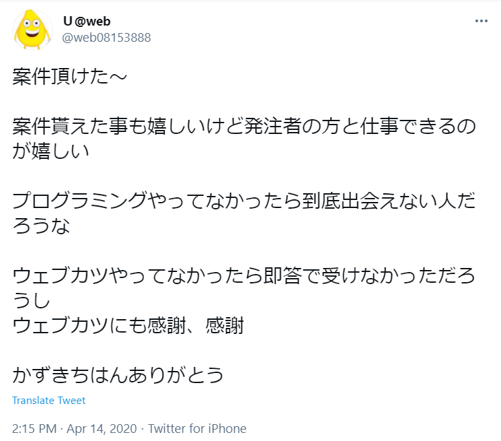Image resolution: width=501 pixels, height=441 pixels.
Task: Click the line starting with プログラミングやってなかったら
Action: (243, 200)
